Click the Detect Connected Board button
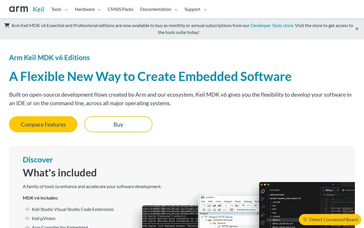 [330, 219]
